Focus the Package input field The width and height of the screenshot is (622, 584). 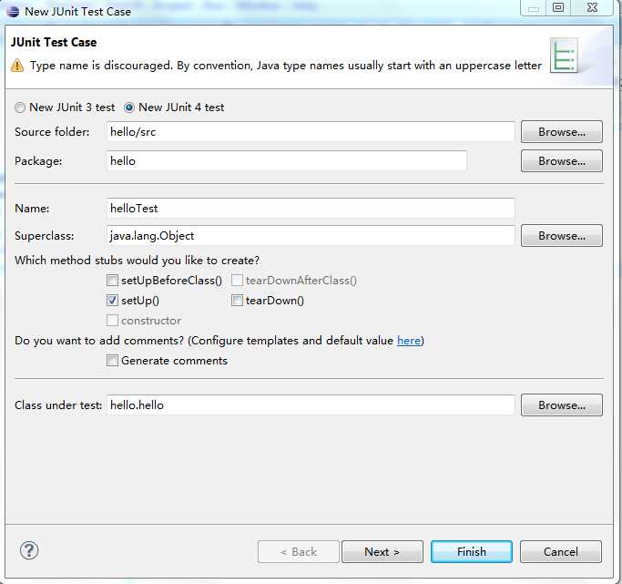point(287,160)
